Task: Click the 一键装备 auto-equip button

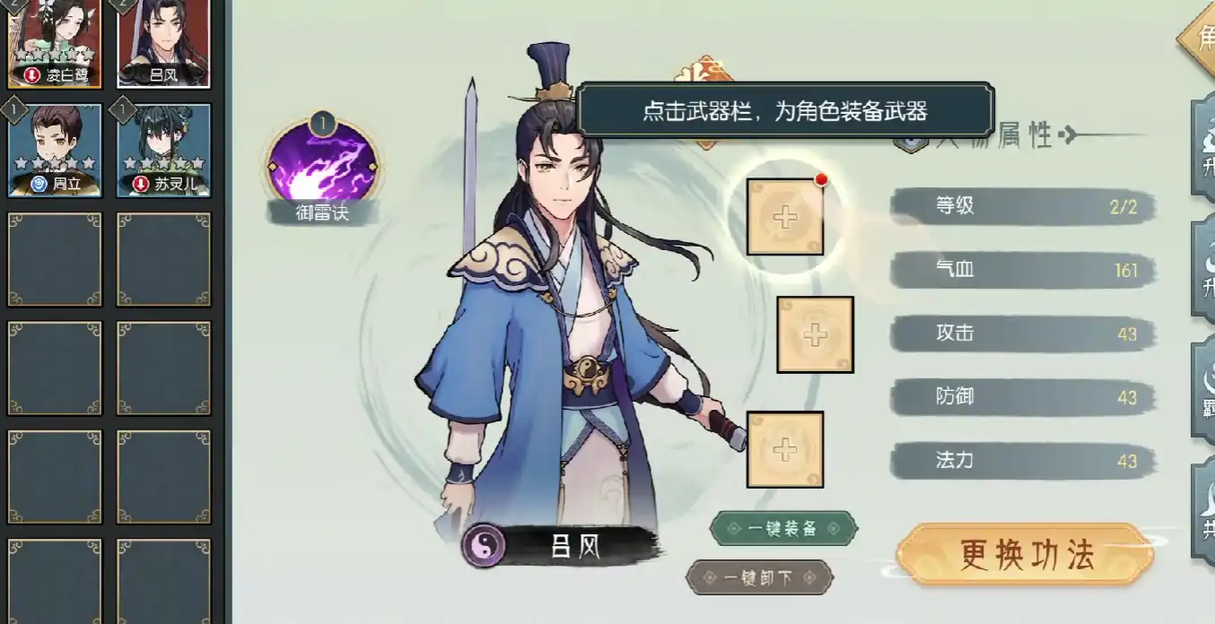Action: point(783,528)
